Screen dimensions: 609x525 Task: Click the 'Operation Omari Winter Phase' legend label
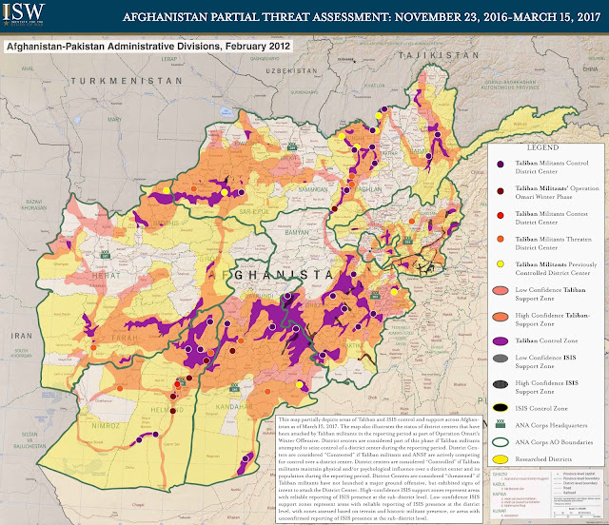pyautogui.click(x=557, y=192)
